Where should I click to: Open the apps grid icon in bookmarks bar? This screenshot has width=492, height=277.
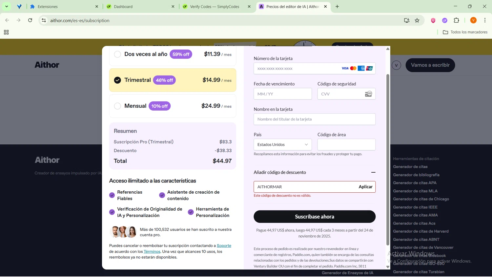tap(6, 32)
